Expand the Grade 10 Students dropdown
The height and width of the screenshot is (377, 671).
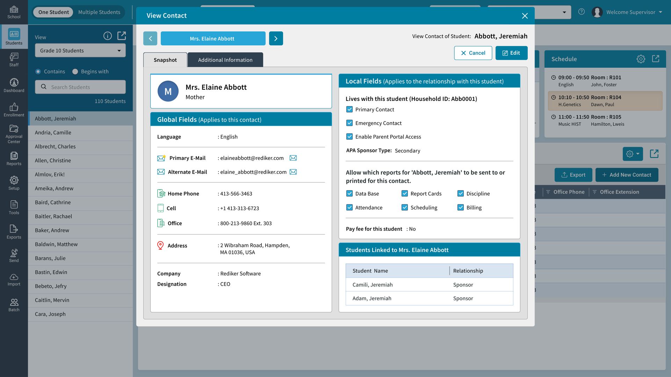point(80,51)
